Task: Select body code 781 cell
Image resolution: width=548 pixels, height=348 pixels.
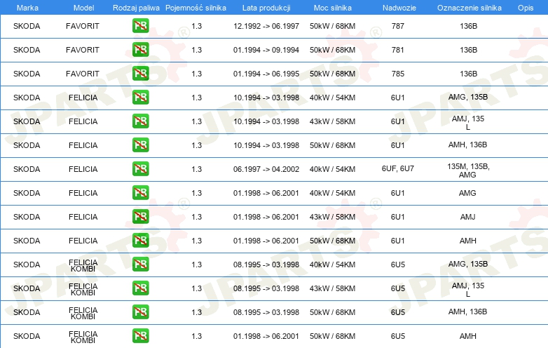Action: pyautogui.click(x=398, y=50)
